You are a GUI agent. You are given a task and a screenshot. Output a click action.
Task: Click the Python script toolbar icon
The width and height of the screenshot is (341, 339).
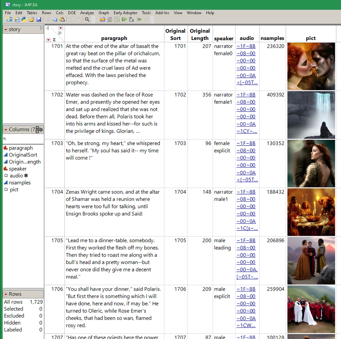(24, 19)
